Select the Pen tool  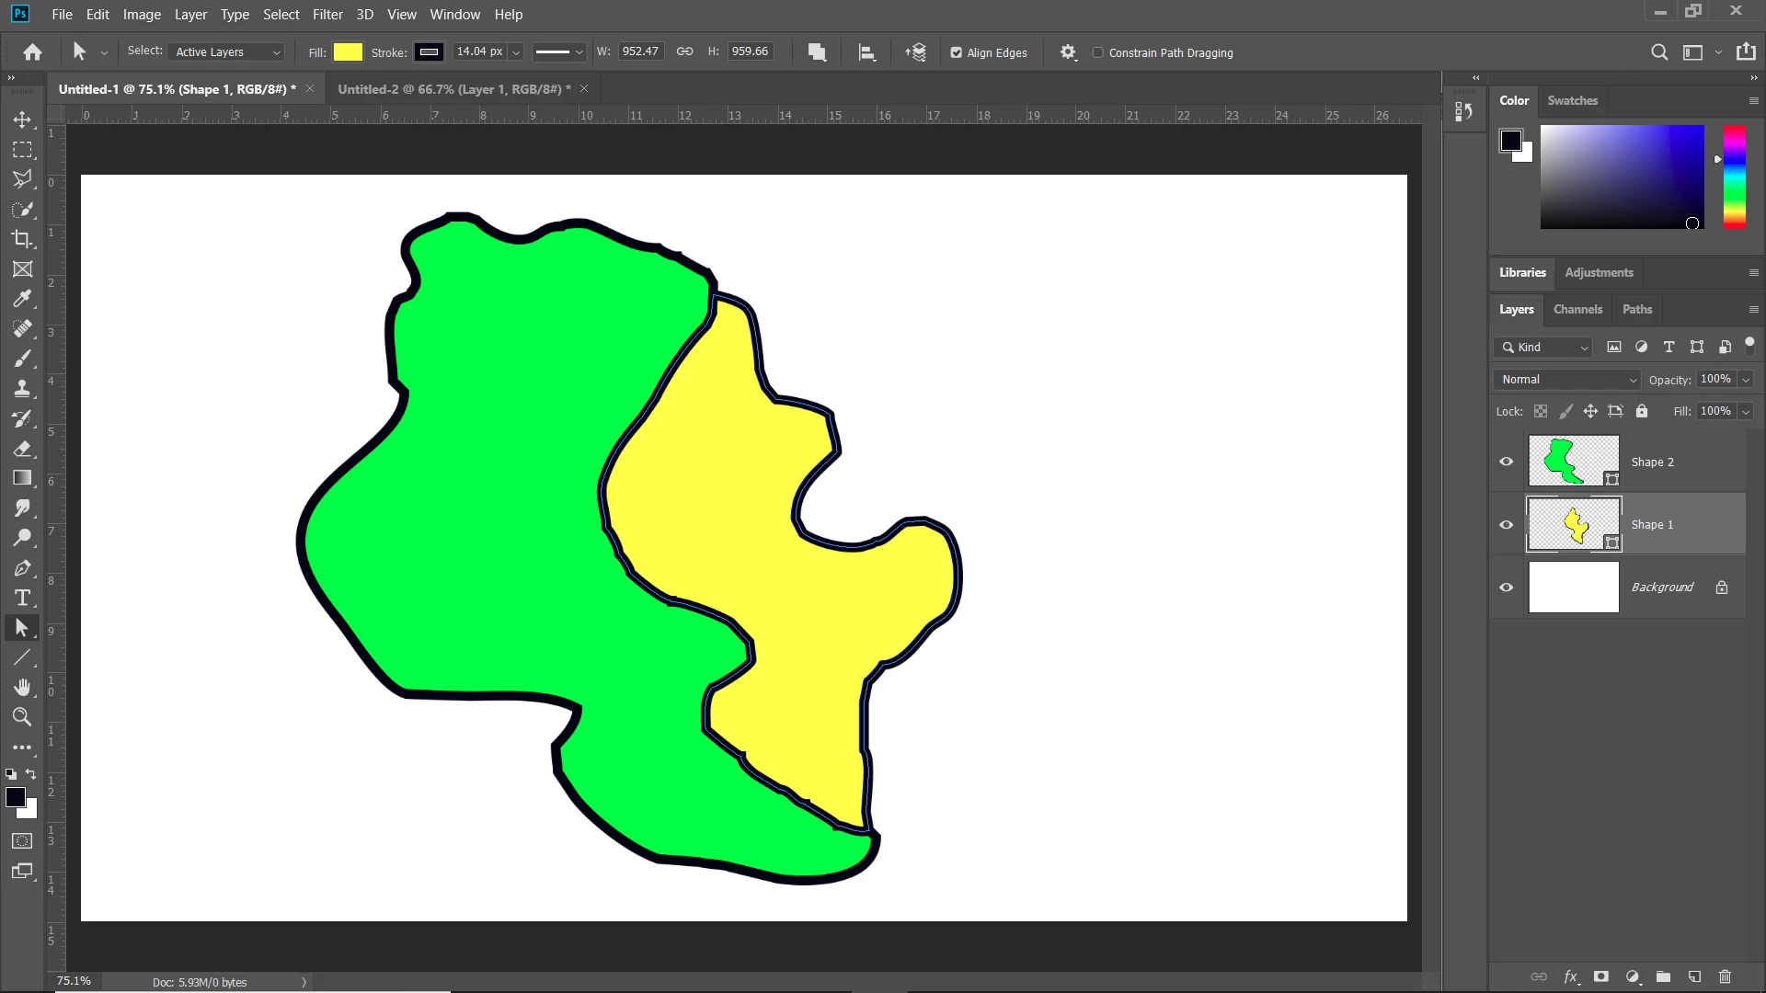coord(22,568)
